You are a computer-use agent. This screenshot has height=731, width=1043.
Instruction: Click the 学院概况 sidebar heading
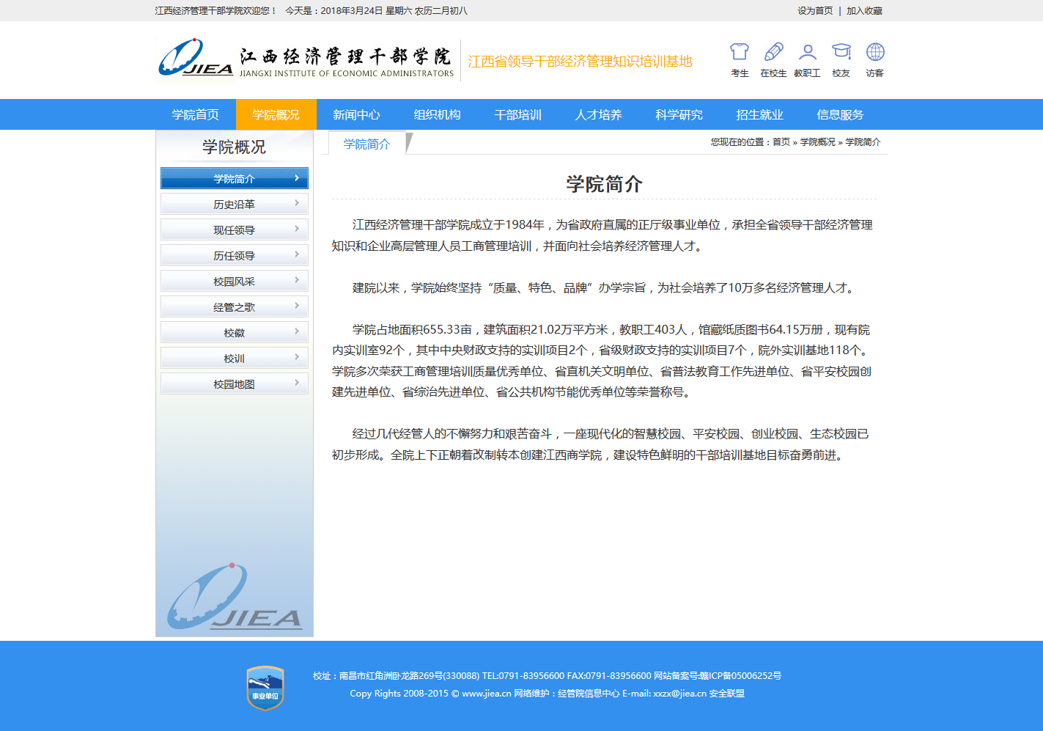pyautogui.click(x=235, y=147)
